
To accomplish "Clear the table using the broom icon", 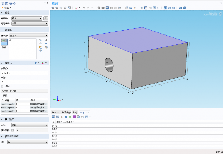I will click(62, 117).
